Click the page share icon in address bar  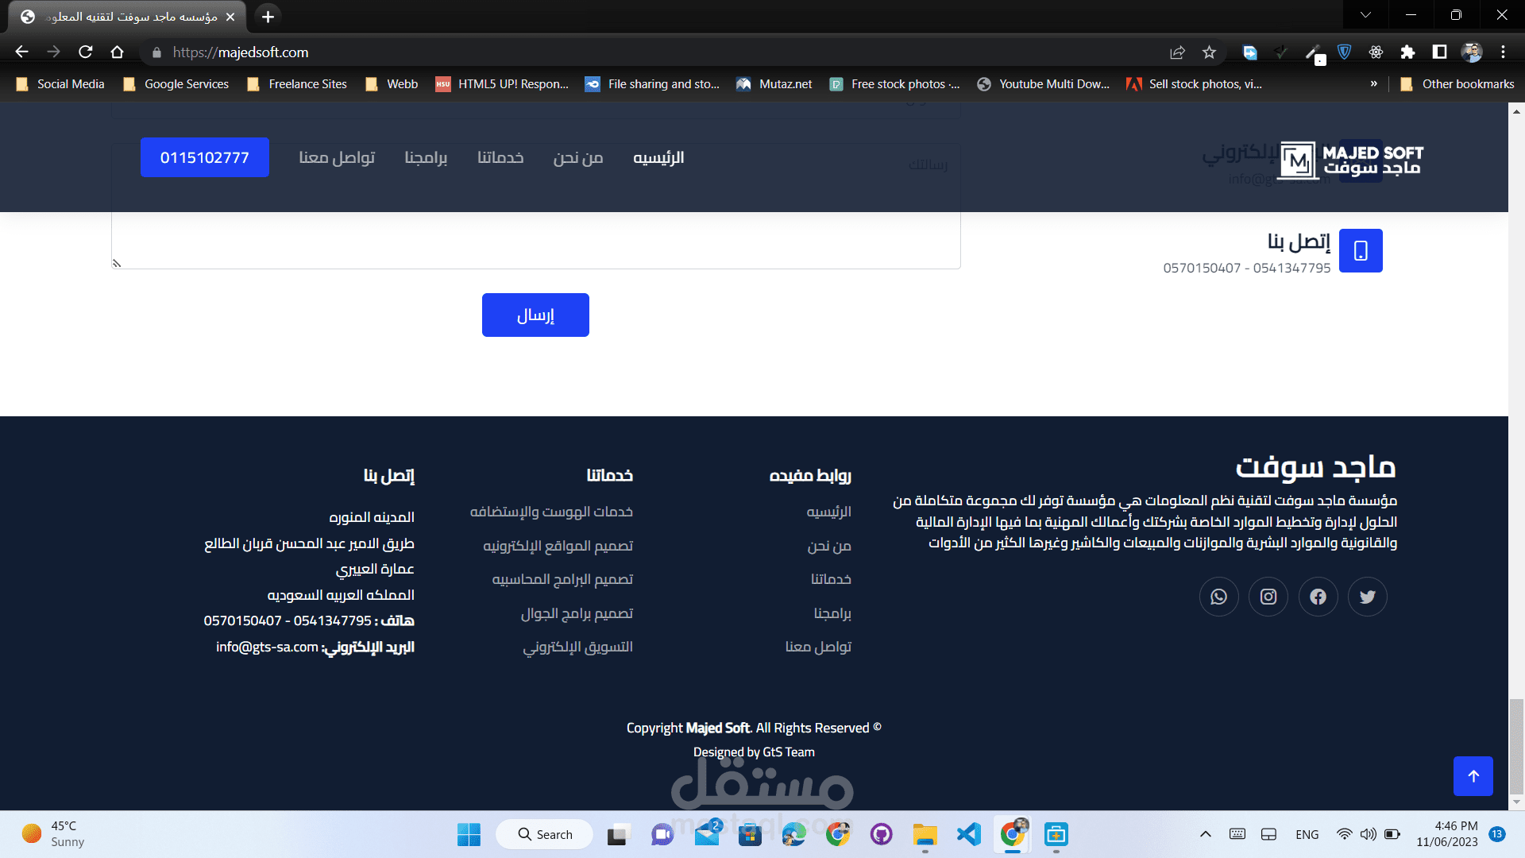pyautogui.click(x=1177, y=52)
